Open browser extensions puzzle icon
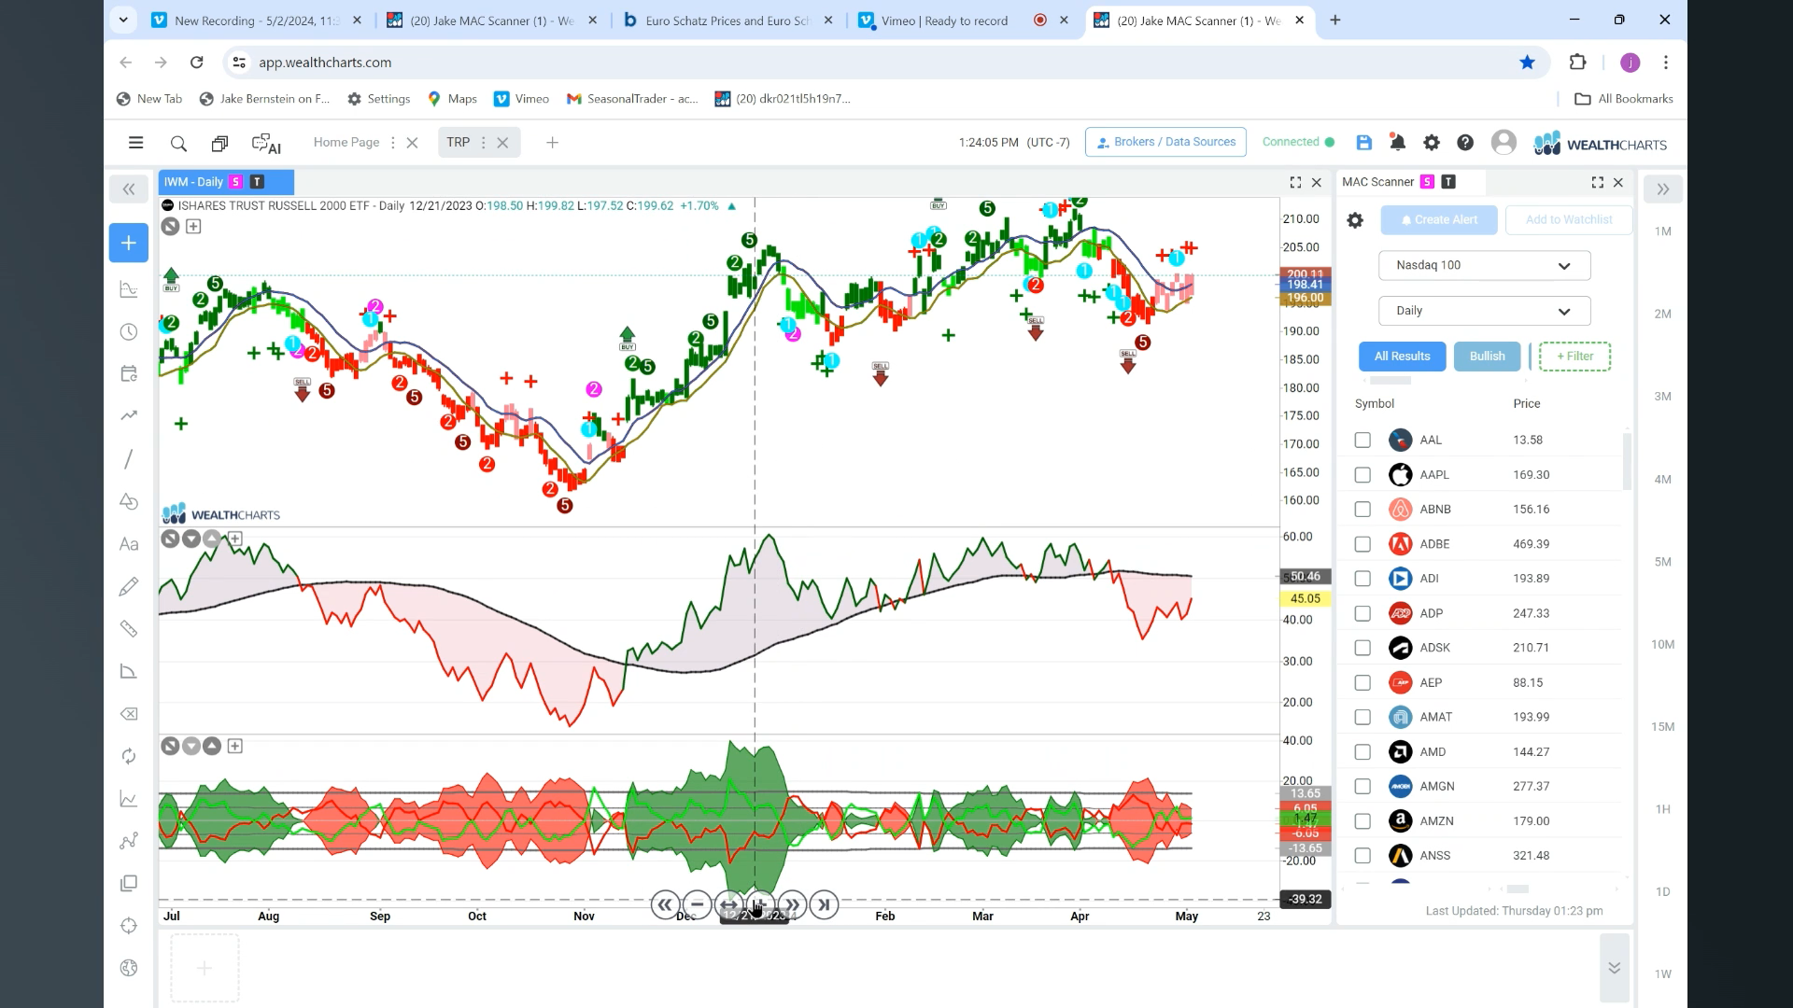The height and width of the screenshot is (1008, 1793). pos(1577,63)
